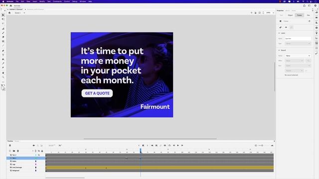The width and height of the screenshot is (319, 179).
Task: Open the File menu
Action: tap(17, 1)
